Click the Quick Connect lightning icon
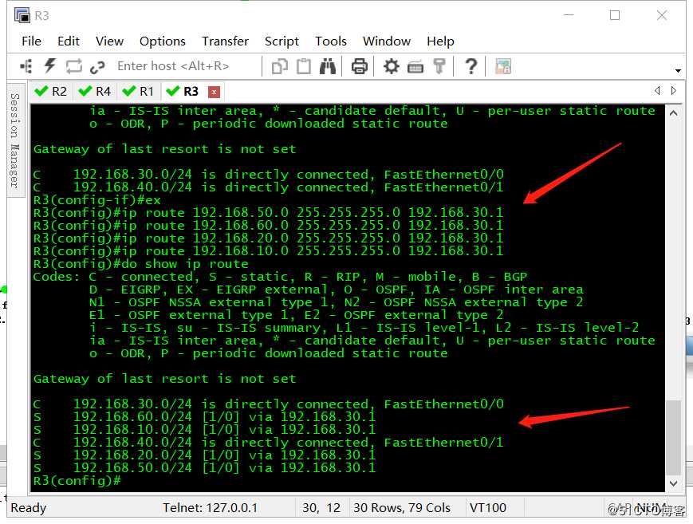The image size is (693, 524). point(49,66)
